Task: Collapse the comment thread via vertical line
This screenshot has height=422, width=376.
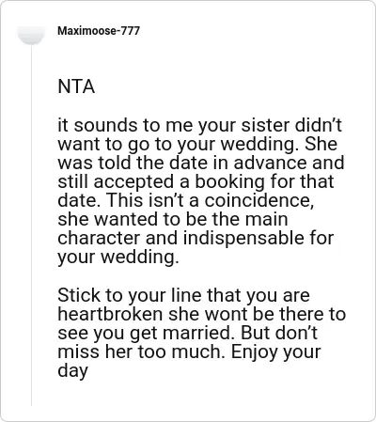Action: tap(31, 225)
